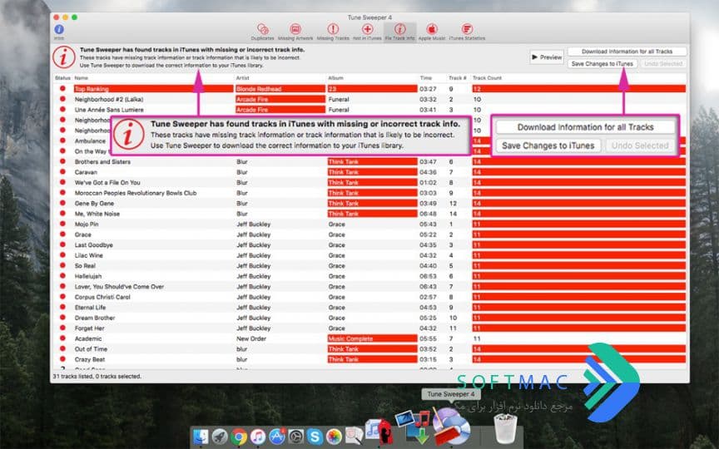Click the blue Intro info icon
The height and width of the screenshot is (449, 719).
click(x=59, y=29)
